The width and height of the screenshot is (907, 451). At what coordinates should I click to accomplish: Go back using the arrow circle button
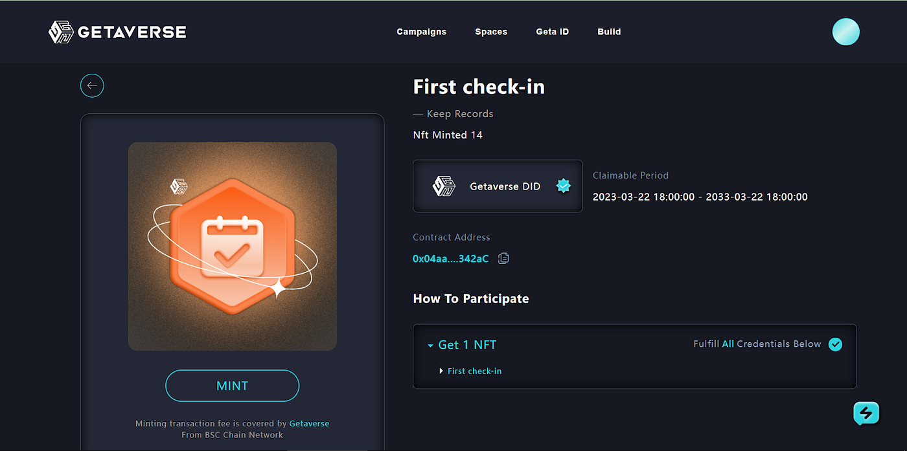coord(92,85)
